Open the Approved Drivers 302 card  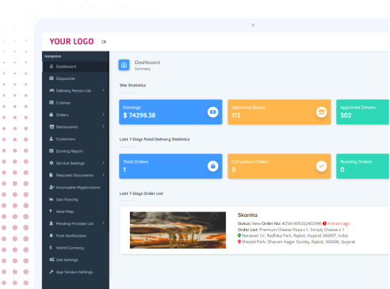pos(363,112)
